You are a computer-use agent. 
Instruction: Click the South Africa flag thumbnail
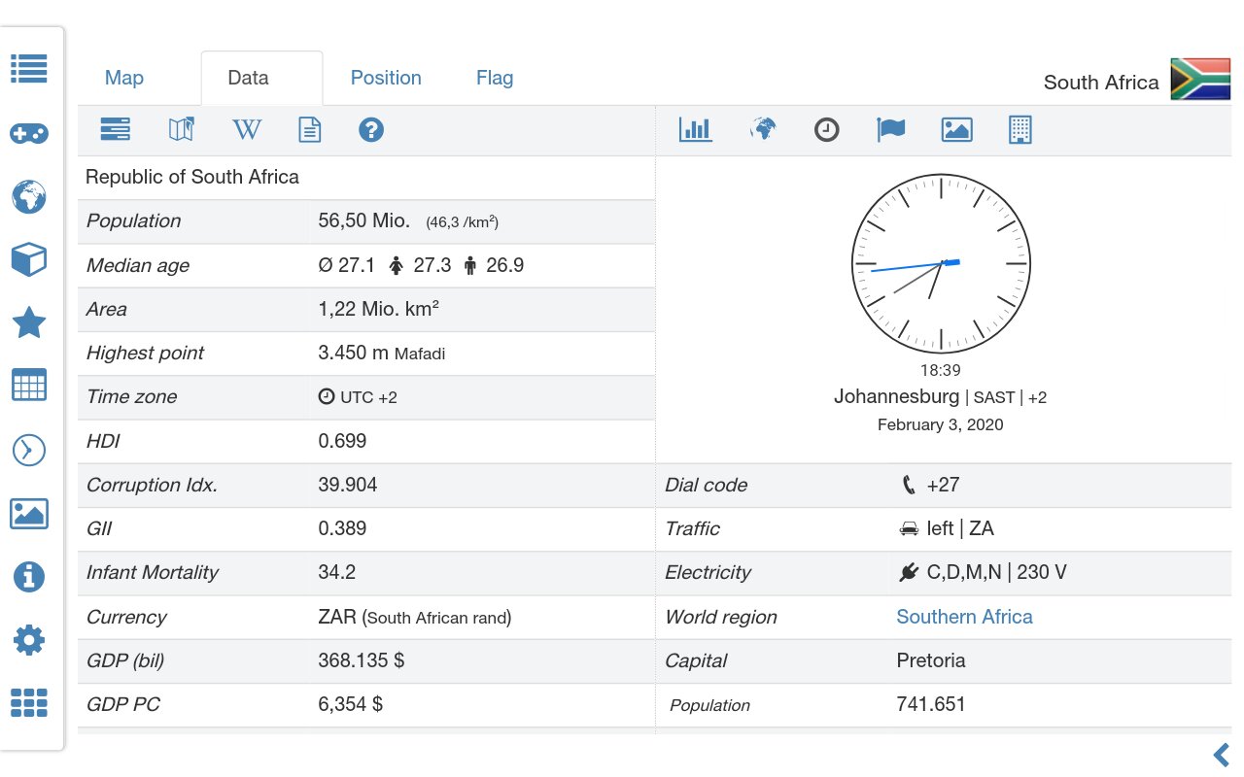[x=1200, y=79]
